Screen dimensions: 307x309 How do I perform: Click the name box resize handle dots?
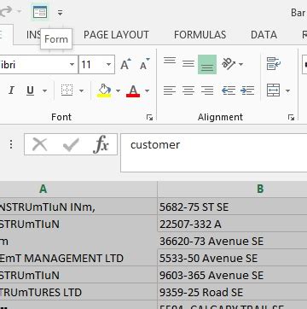pyautogui.click(x=11, y=144)
